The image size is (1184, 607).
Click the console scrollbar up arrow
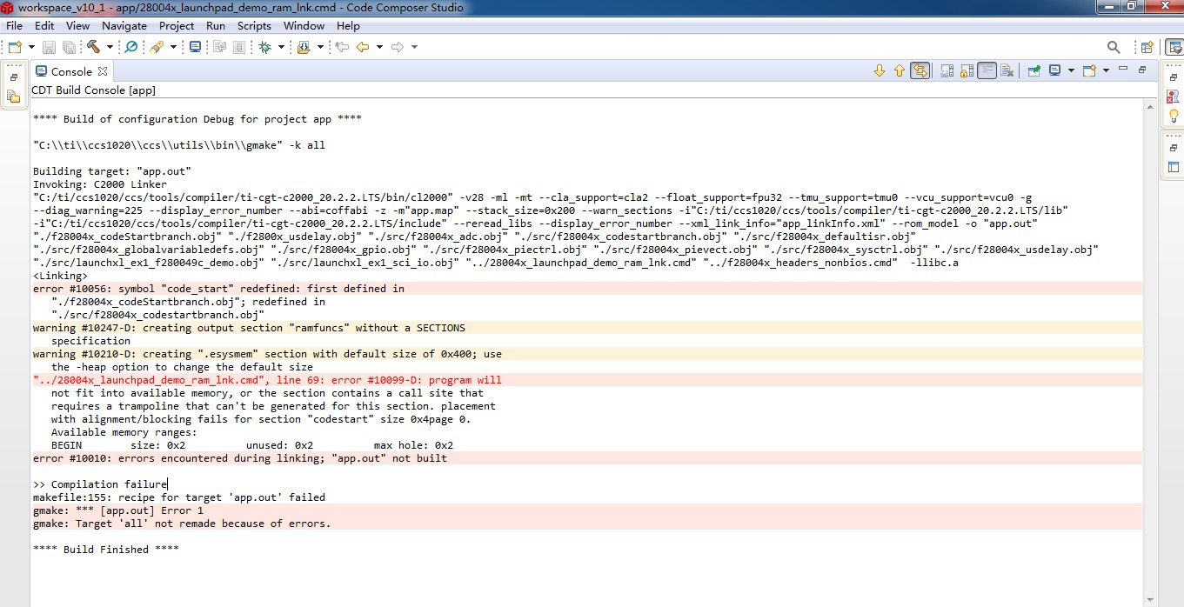(1151, 105)
